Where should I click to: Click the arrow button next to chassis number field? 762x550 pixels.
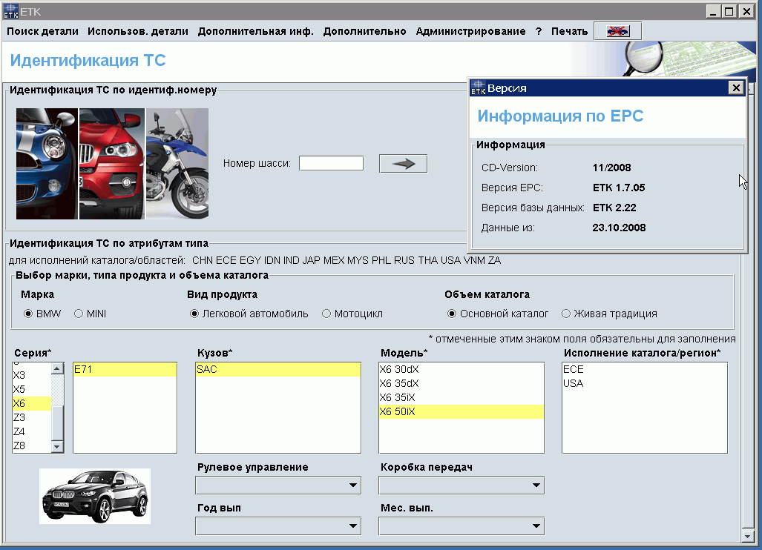pyautogui.click(x=403, y=164)
